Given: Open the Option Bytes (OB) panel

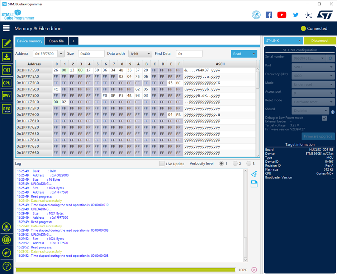Looking at the screenshot, I should [7, 70].
